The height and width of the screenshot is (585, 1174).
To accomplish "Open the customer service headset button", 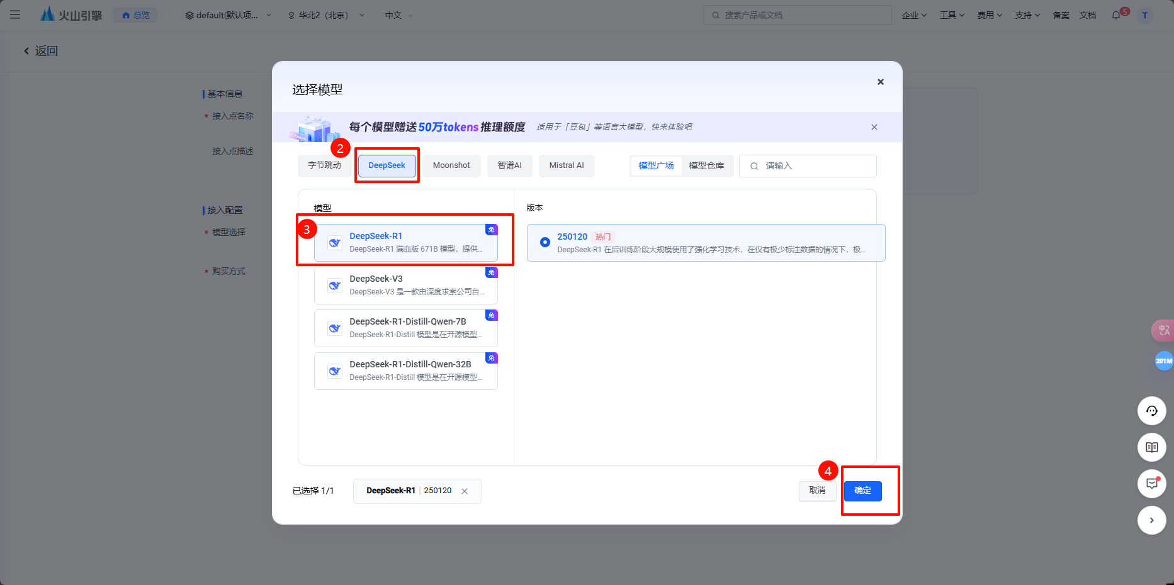I will click(x=1152, y=411).
